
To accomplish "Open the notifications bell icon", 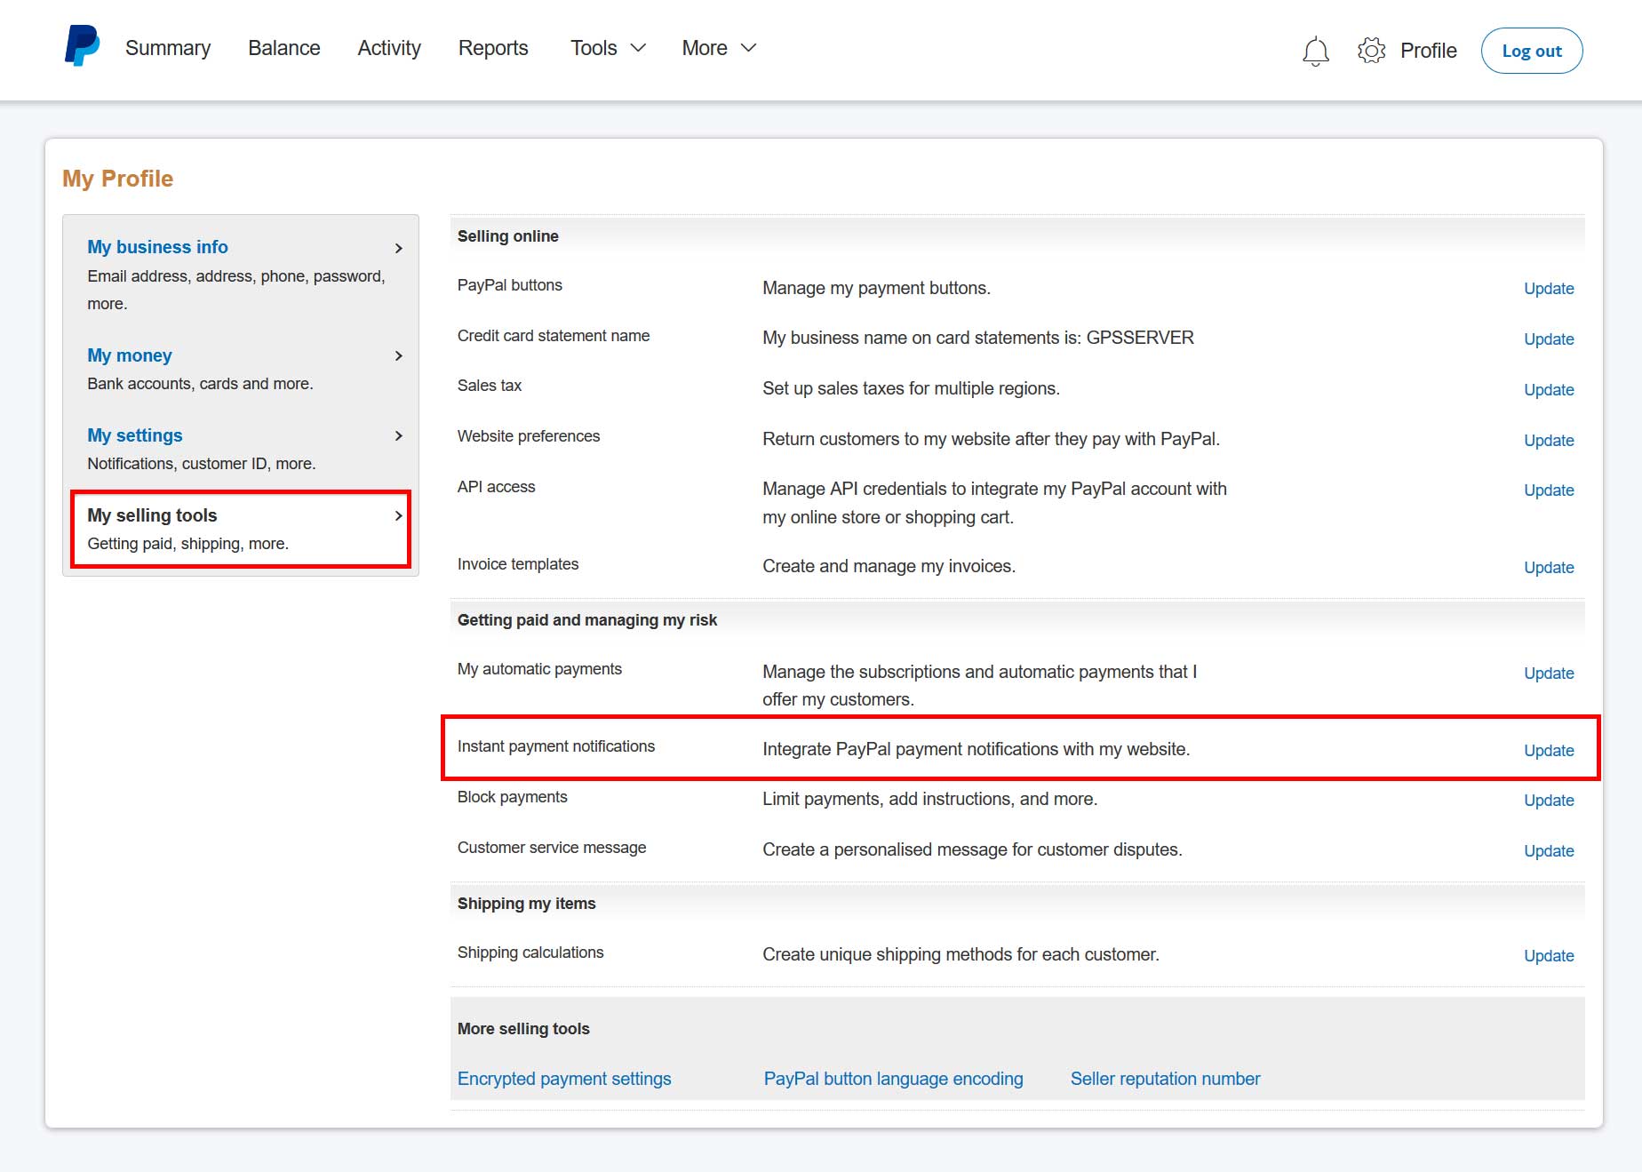I will [1315, 51].
